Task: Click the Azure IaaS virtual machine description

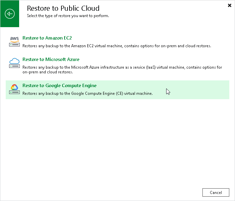Action: [122, 70]
